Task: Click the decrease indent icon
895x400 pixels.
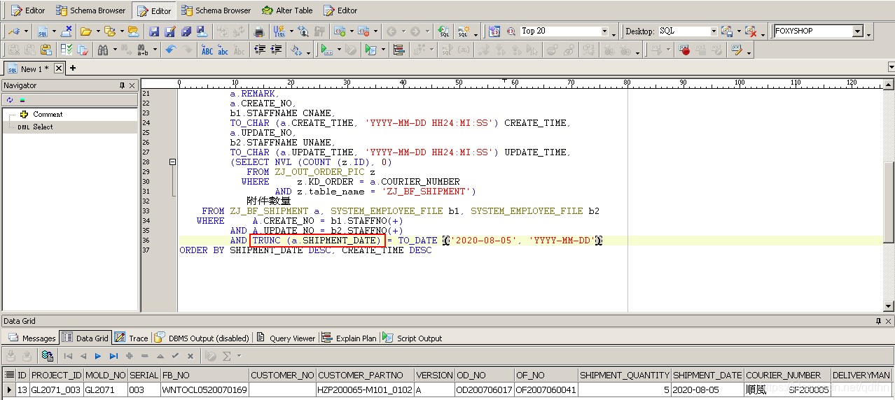Action: (259, 50)
